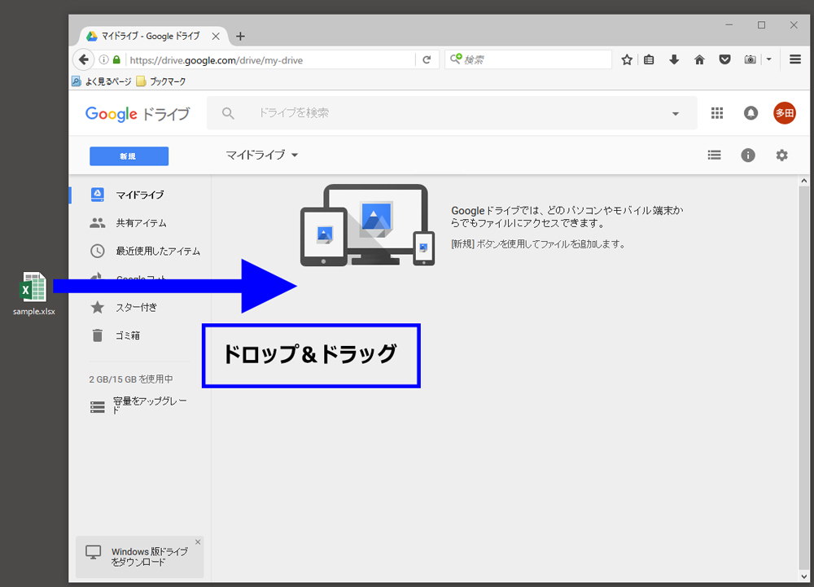Open Google Drive notifications bell

[x=751, y=112]
